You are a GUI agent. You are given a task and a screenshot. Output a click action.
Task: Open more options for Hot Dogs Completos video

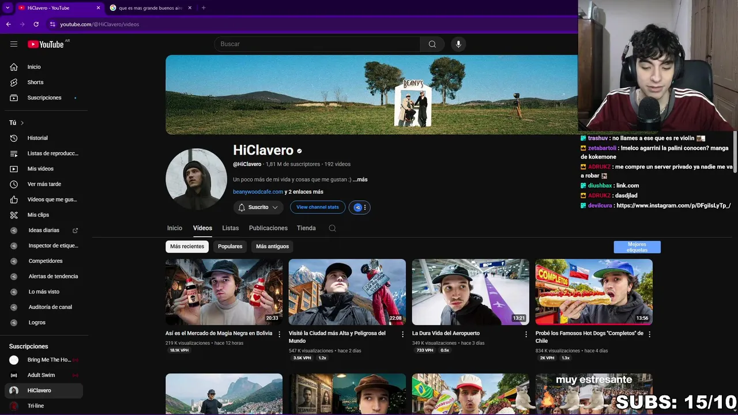click(x=649, y=334)
